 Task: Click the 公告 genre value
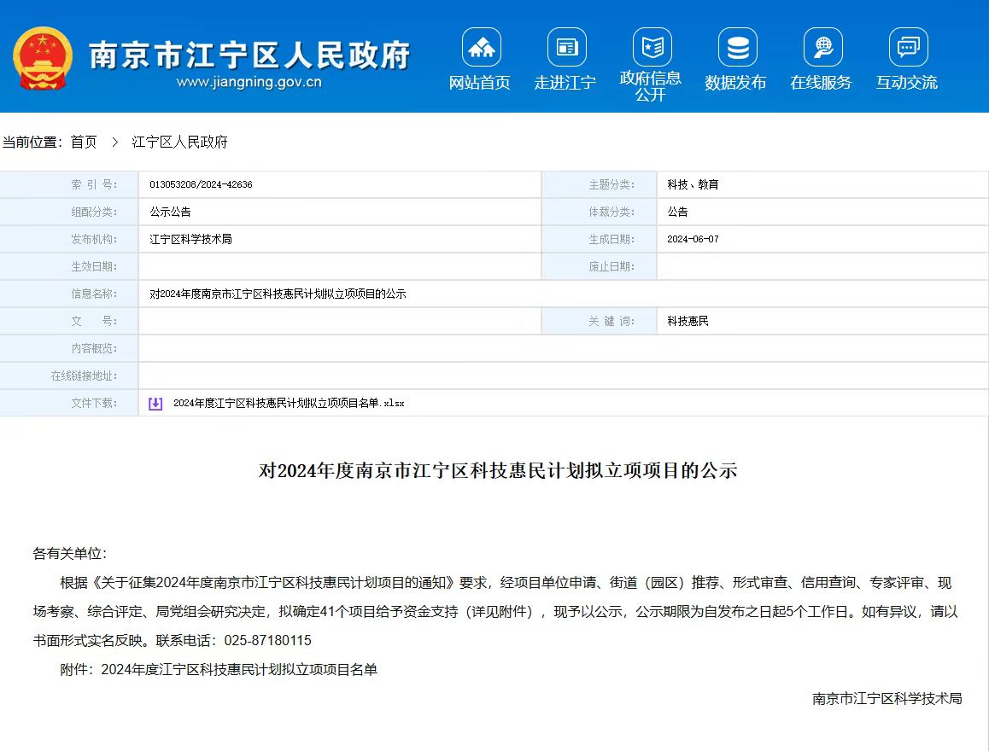[x=677, y=212]
